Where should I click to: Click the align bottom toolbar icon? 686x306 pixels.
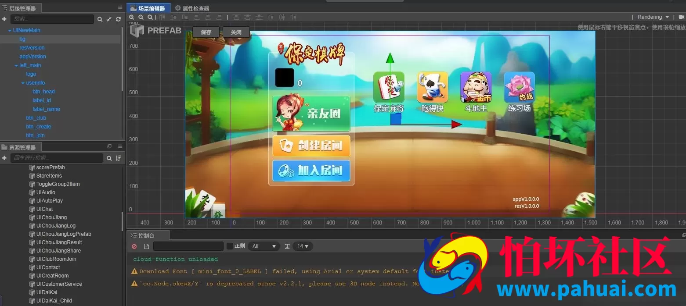tap(185, 17)
